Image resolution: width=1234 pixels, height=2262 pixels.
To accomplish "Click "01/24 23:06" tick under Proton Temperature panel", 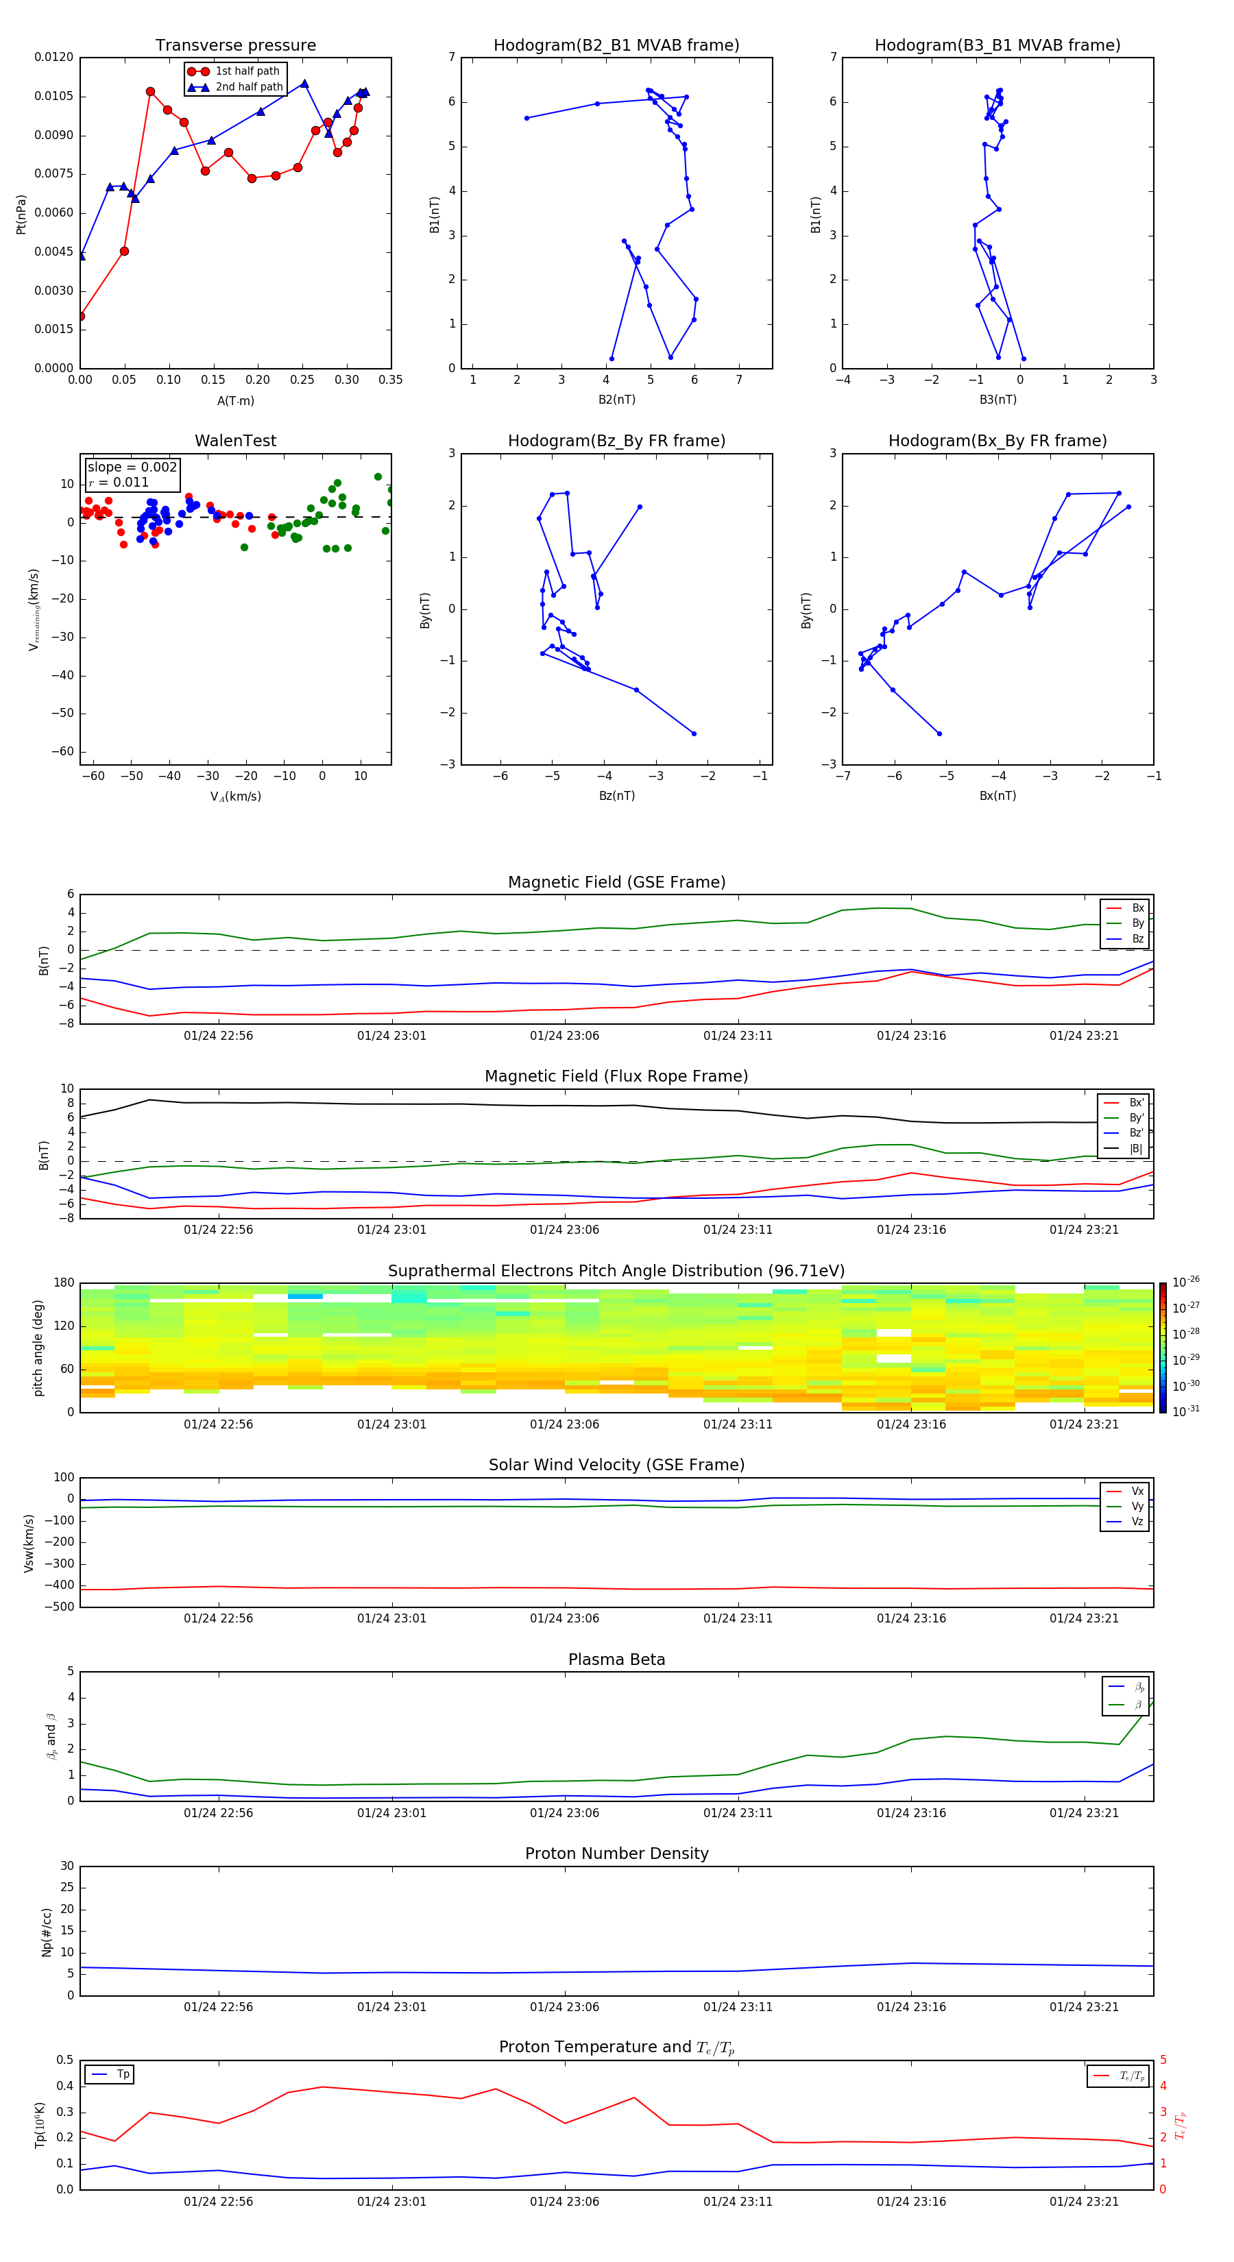I will pos(564,2202).
